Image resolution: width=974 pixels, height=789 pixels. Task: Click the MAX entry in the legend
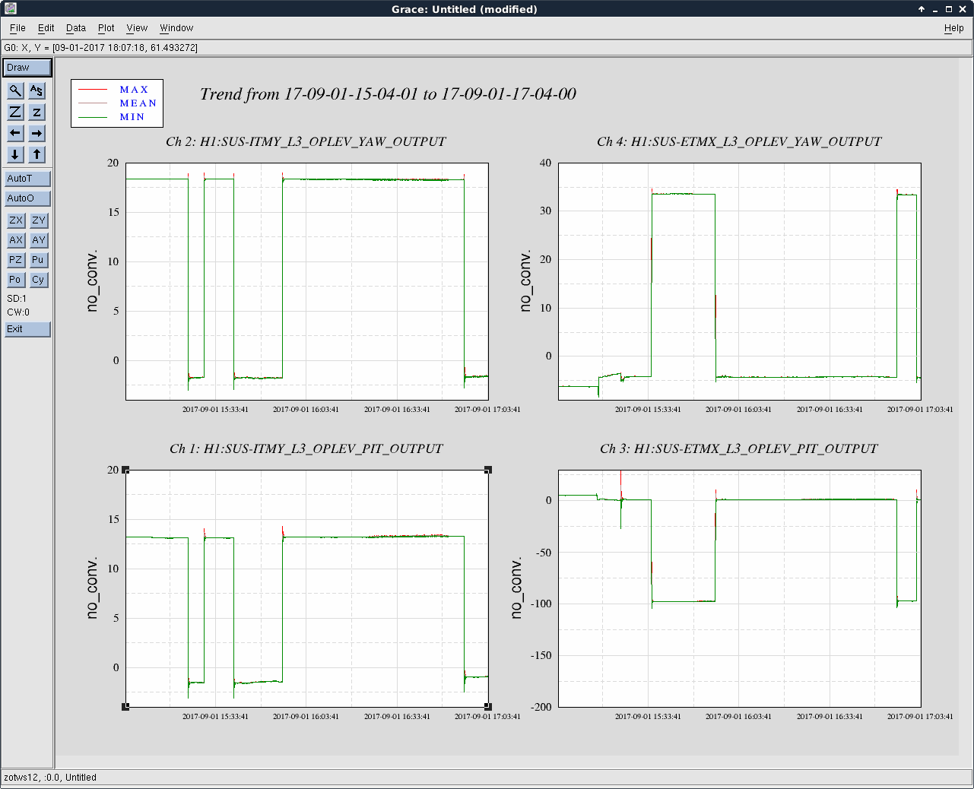point(134,90)
